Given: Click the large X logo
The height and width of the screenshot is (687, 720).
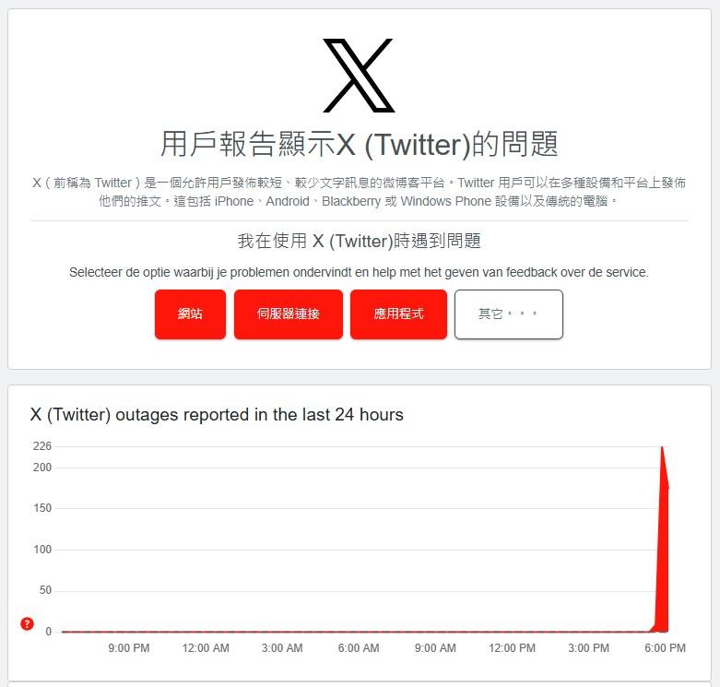Looking at the screenshot, I should pyautogui.click(x=359, y=76).
